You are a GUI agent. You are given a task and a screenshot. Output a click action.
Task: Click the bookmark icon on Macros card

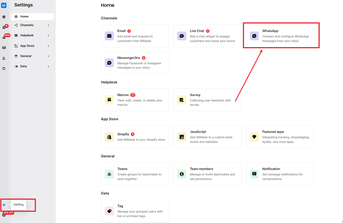[109, 100]
